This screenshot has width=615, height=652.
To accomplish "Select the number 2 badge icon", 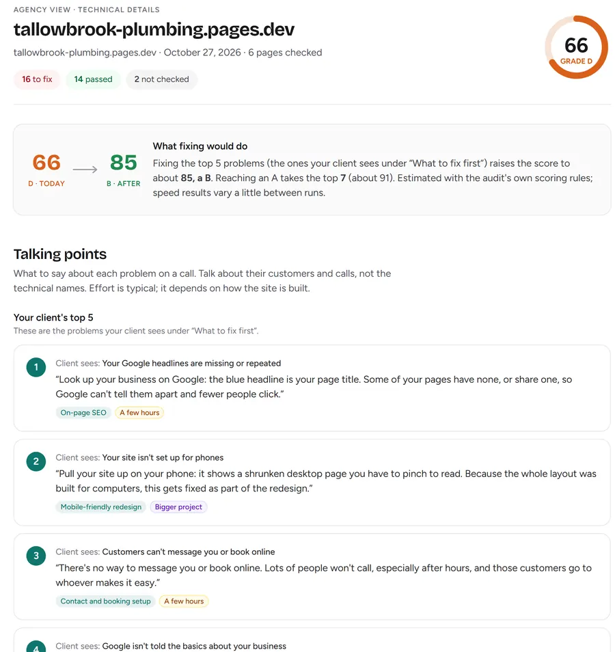I will point(36,461).
